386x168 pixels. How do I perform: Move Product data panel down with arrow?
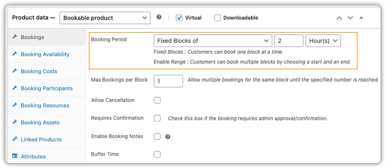[350, 18]
